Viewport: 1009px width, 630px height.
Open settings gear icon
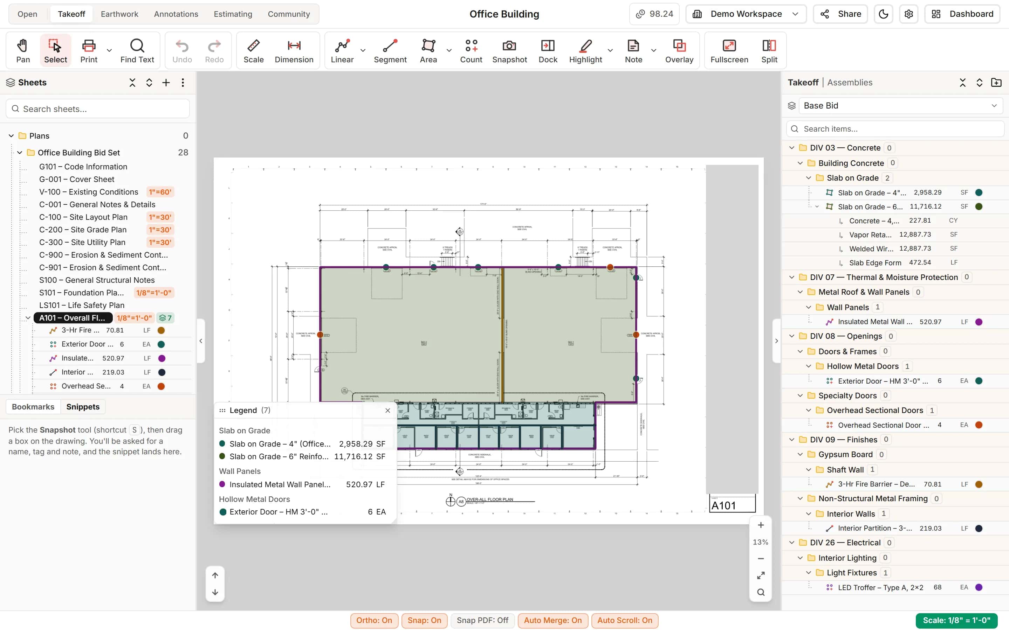click(908, 14)
